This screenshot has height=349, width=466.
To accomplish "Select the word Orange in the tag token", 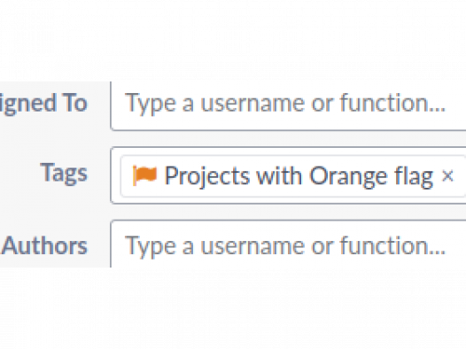I will point(349,177).
